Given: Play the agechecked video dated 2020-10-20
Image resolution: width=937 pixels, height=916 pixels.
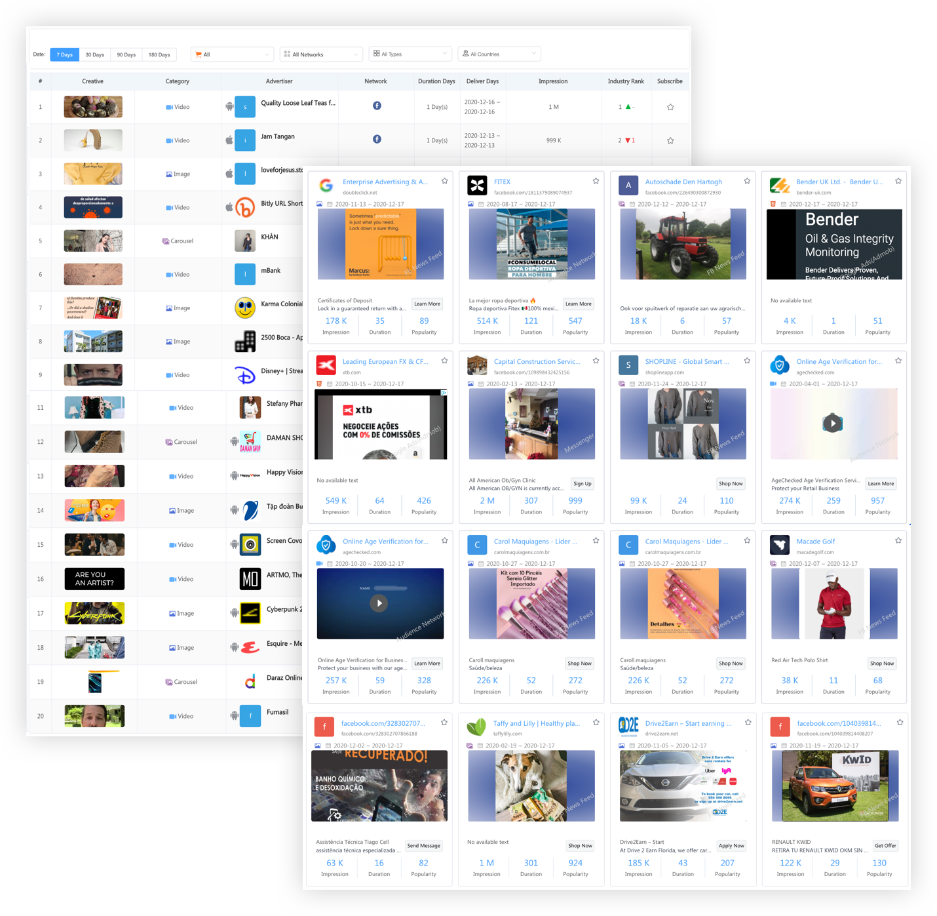Looking at the screenshot, I should pyautogui.click(x=379, y=603).
